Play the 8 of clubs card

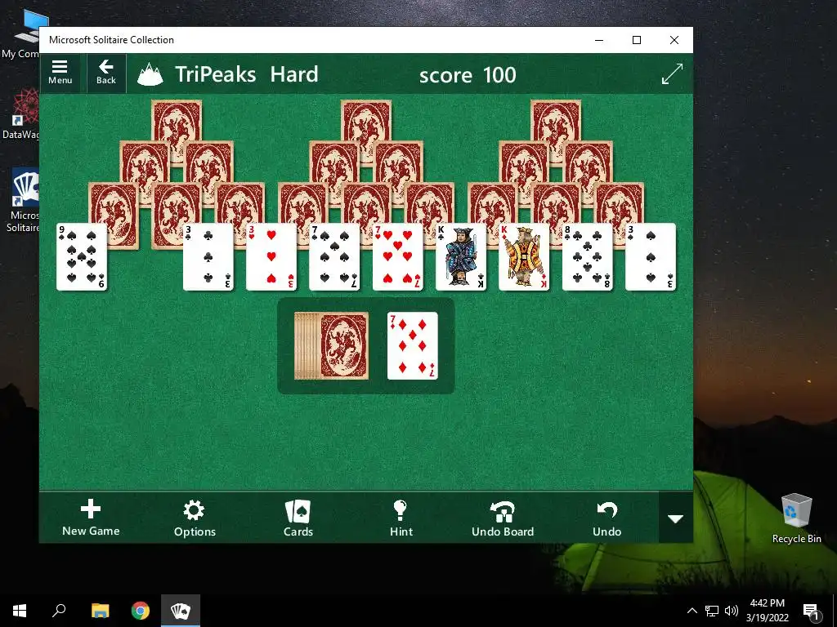[587, 257]
